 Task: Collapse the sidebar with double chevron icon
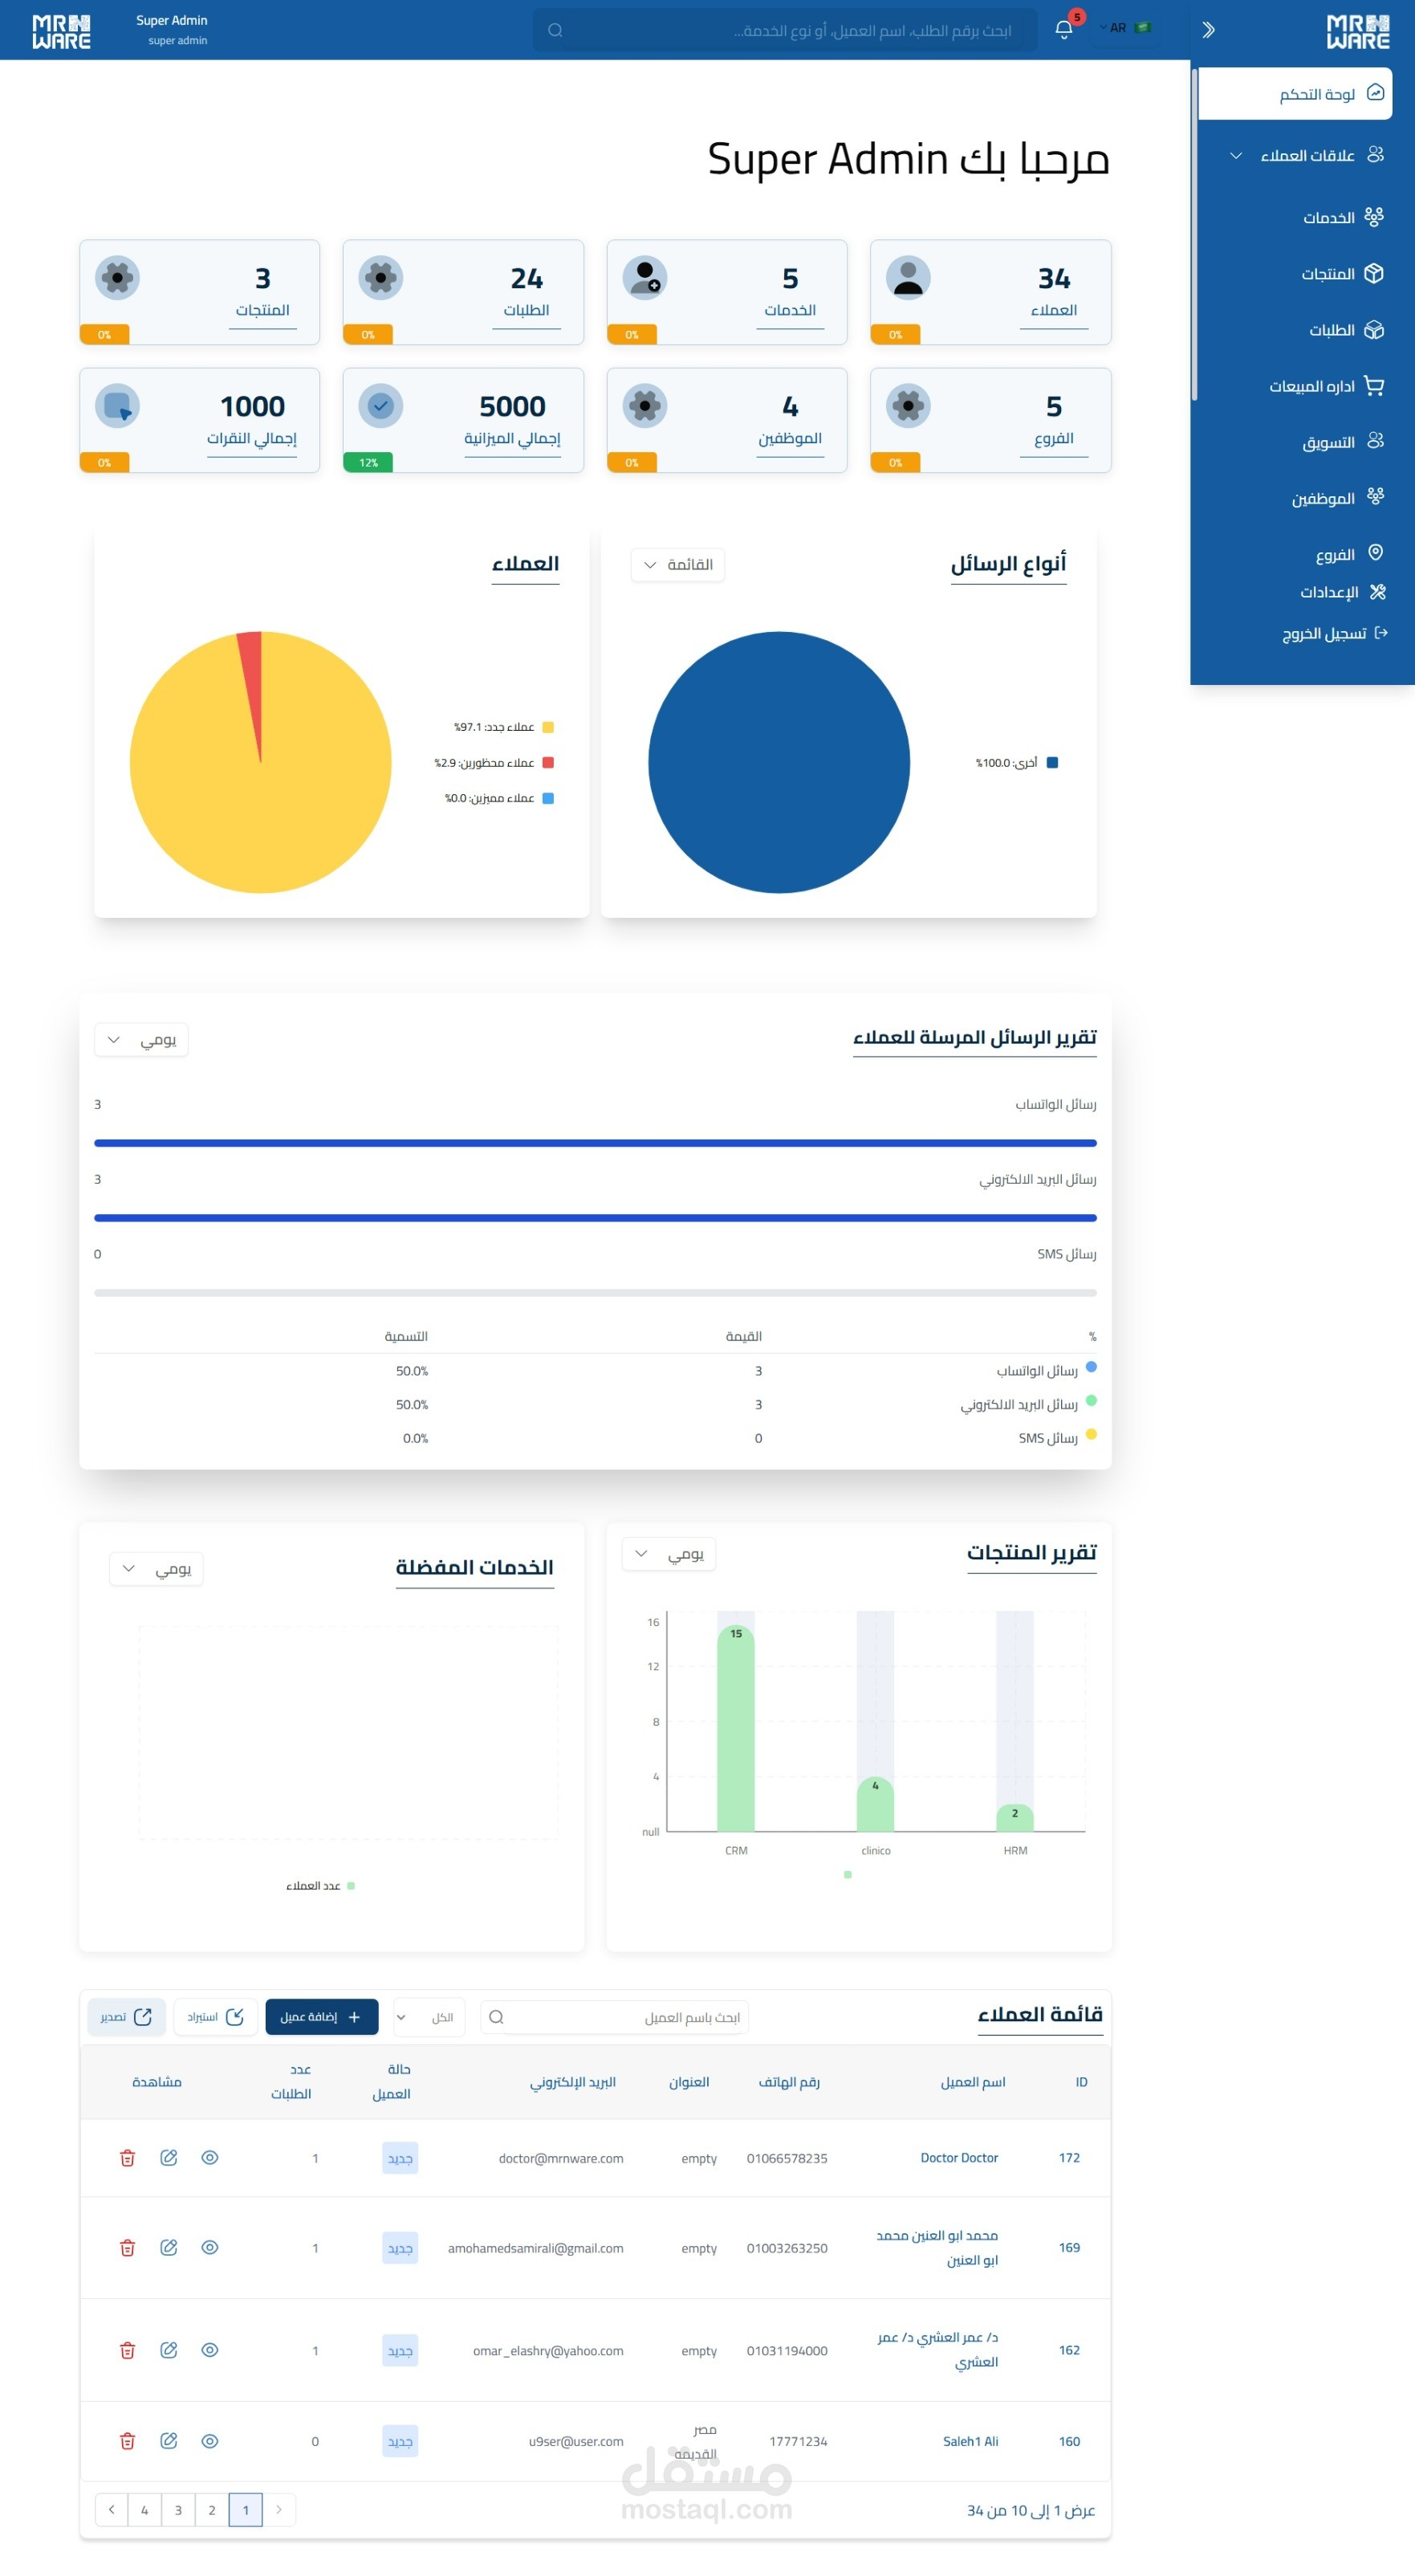(1208, 30)
